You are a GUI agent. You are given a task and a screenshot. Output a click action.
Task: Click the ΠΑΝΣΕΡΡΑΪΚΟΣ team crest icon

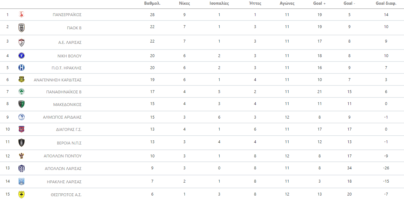tap(21, 15)
